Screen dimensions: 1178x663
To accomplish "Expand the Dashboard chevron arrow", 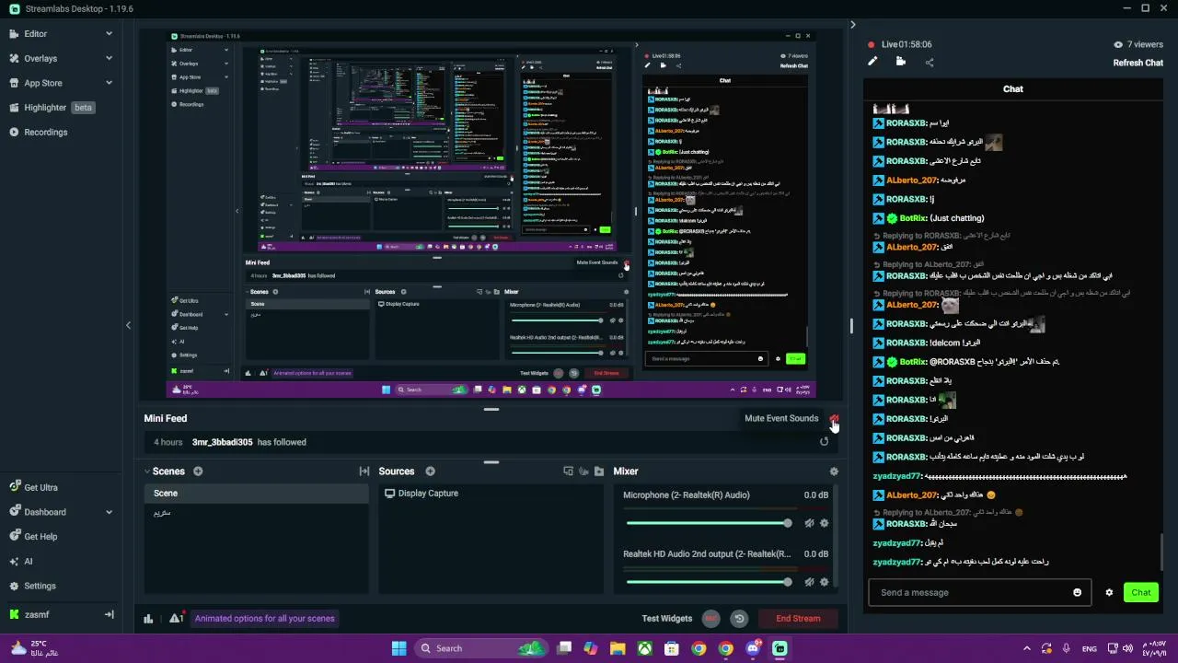I will point(109,512).
